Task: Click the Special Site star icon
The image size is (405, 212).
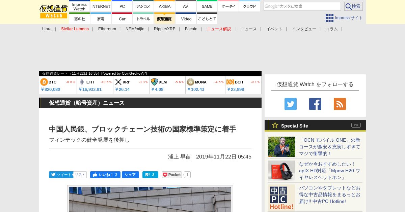Action: click(275, 125)
